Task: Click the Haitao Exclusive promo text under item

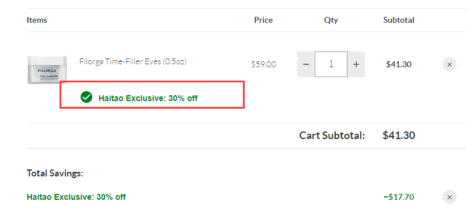Action: coord(148,98)
